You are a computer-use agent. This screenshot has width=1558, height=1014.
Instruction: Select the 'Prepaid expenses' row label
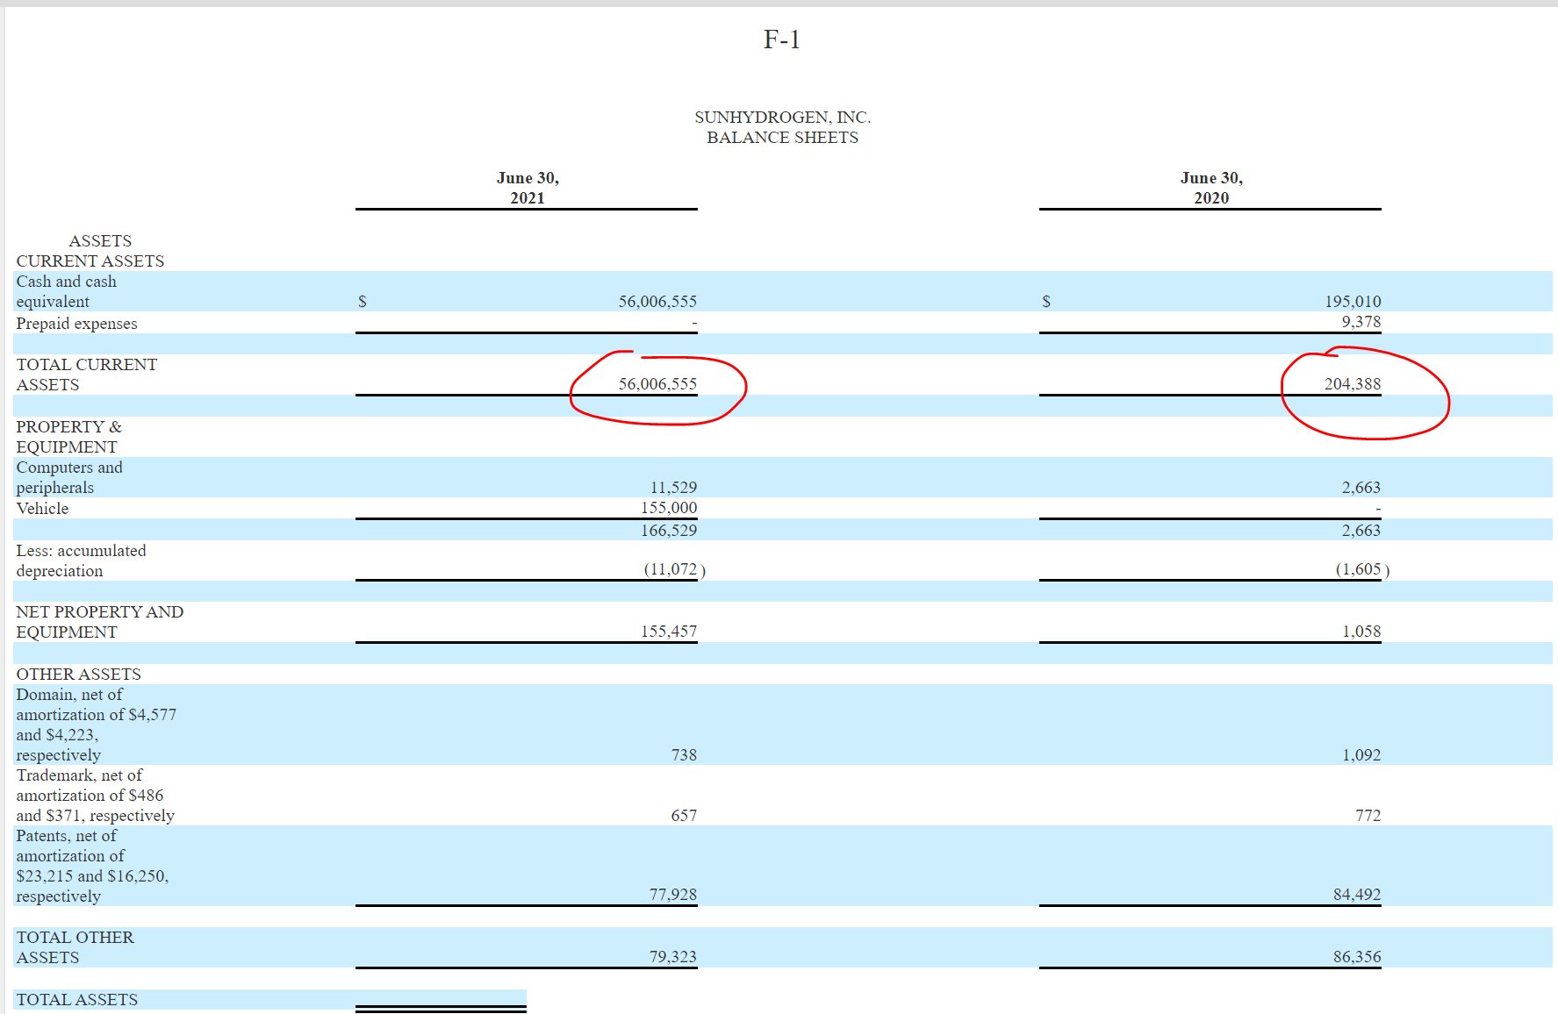coord(76,323)
